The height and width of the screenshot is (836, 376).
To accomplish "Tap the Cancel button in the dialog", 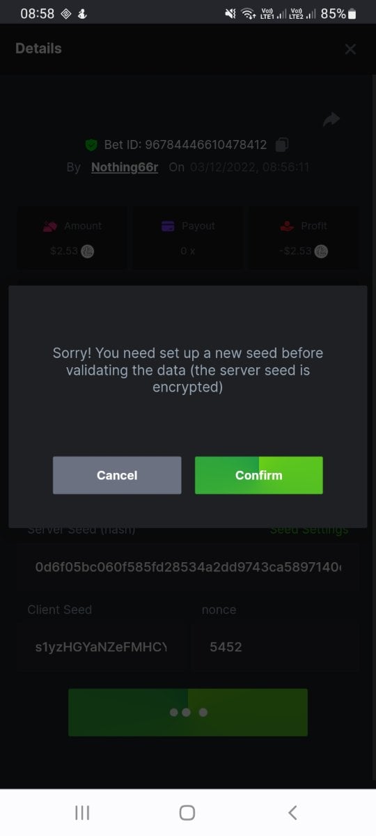I will [x=117, y=475].
